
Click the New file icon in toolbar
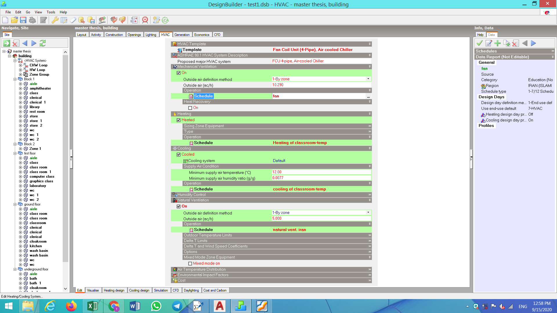[x=5, y=20]
